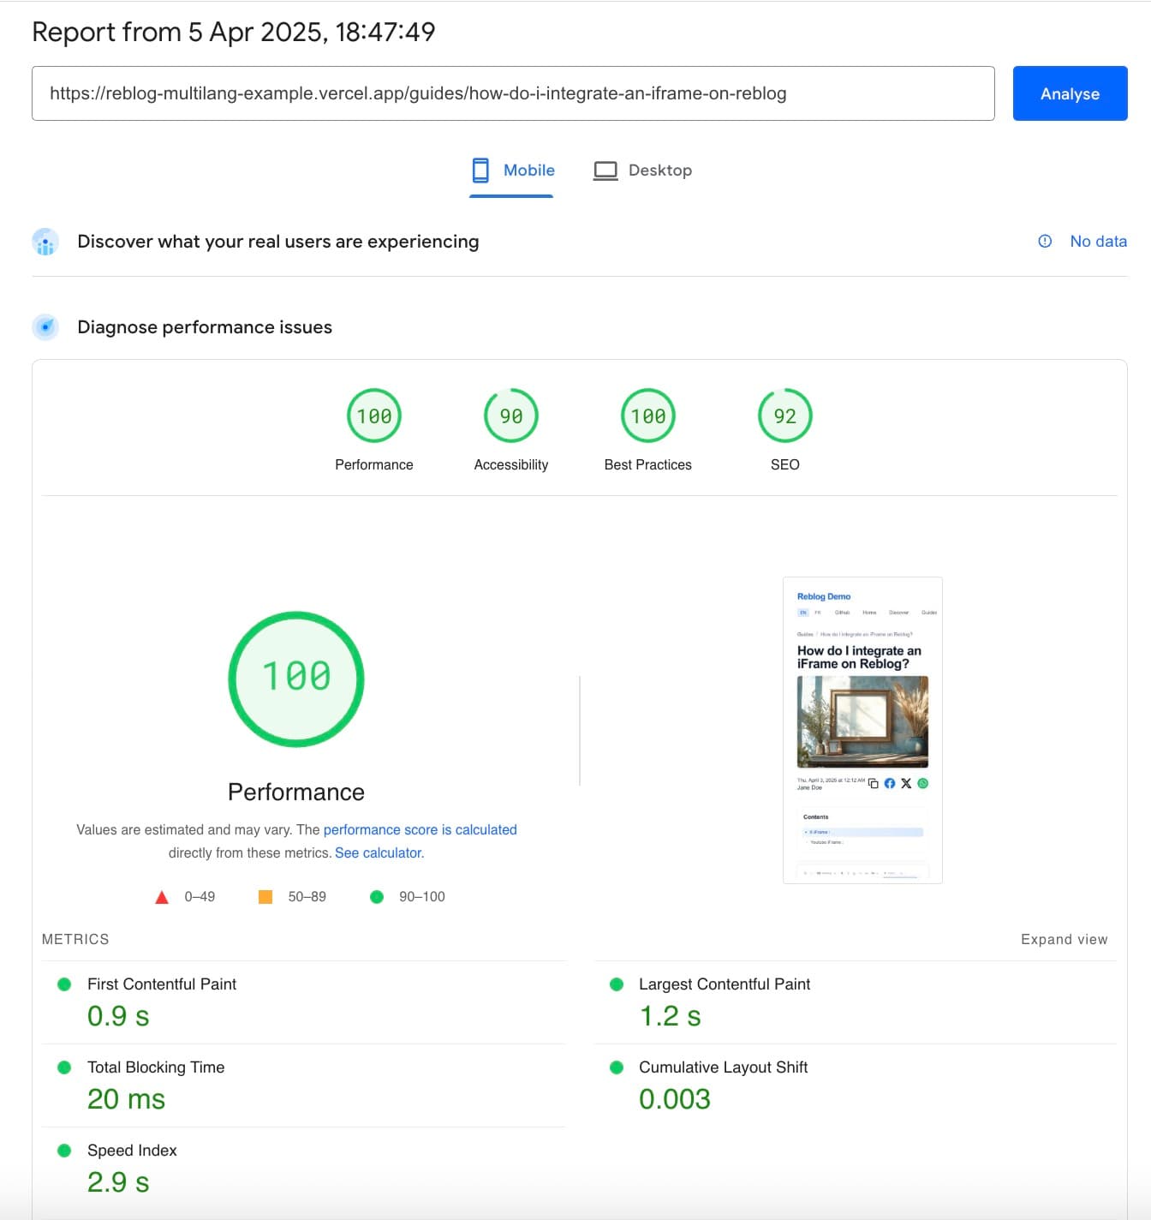The image size is (1151, 1220).
Task: Switch to the Desktop tab
Action: pyautogui.click(x=642, y=170)
